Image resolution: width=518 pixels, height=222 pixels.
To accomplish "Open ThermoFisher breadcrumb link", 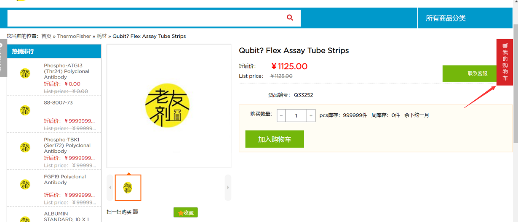I will point(74,36).
